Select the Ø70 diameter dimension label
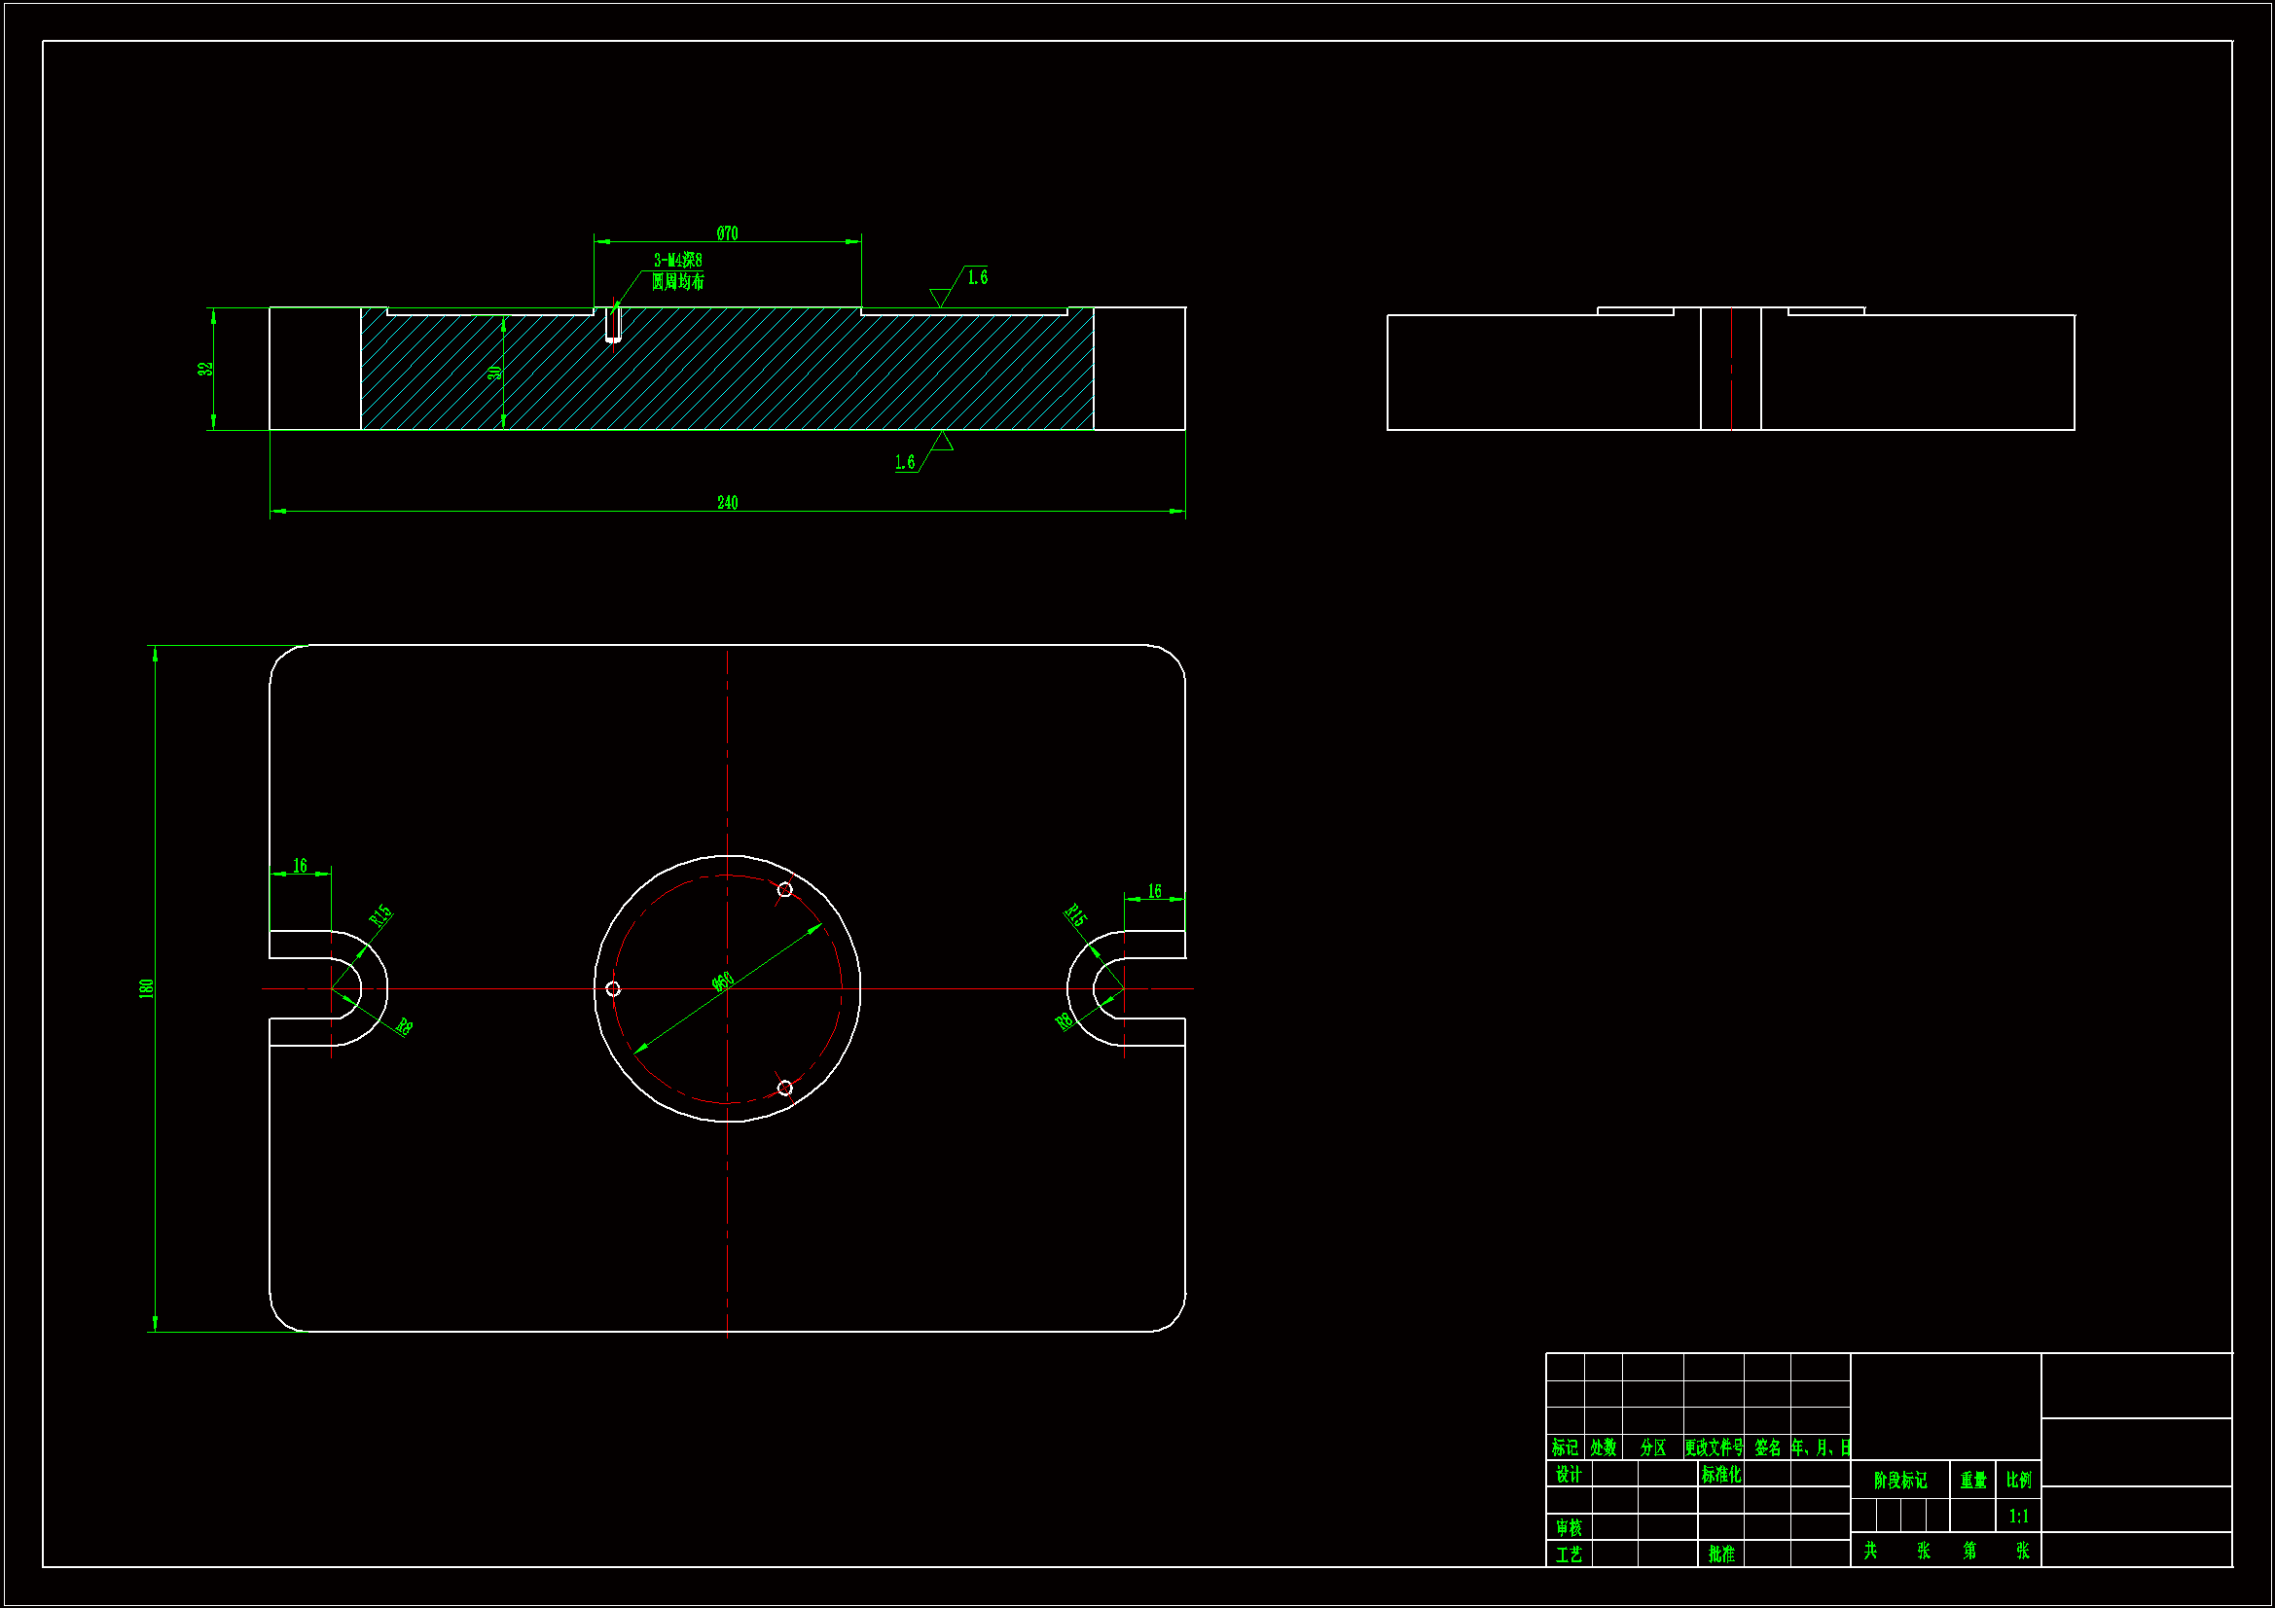Viewport: 2275px width, 1608px height. [x=727, y=232]
